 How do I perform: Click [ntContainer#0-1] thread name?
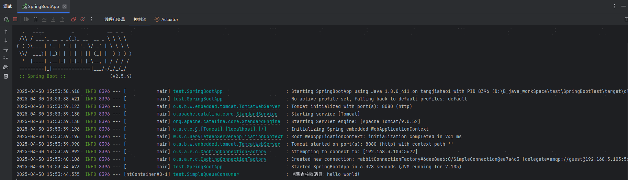(x=147, y=175)
